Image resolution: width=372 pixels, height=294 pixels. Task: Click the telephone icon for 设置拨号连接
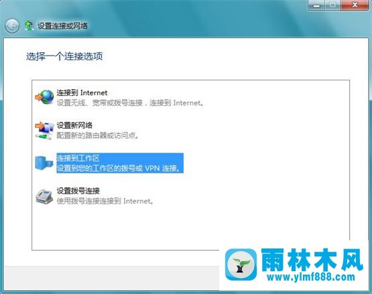click(44, 196)
